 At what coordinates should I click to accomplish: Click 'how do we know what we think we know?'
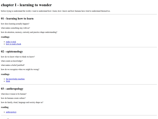click(x=18, y=57)
